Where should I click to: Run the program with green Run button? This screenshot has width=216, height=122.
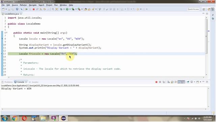[x=67, y=9]
